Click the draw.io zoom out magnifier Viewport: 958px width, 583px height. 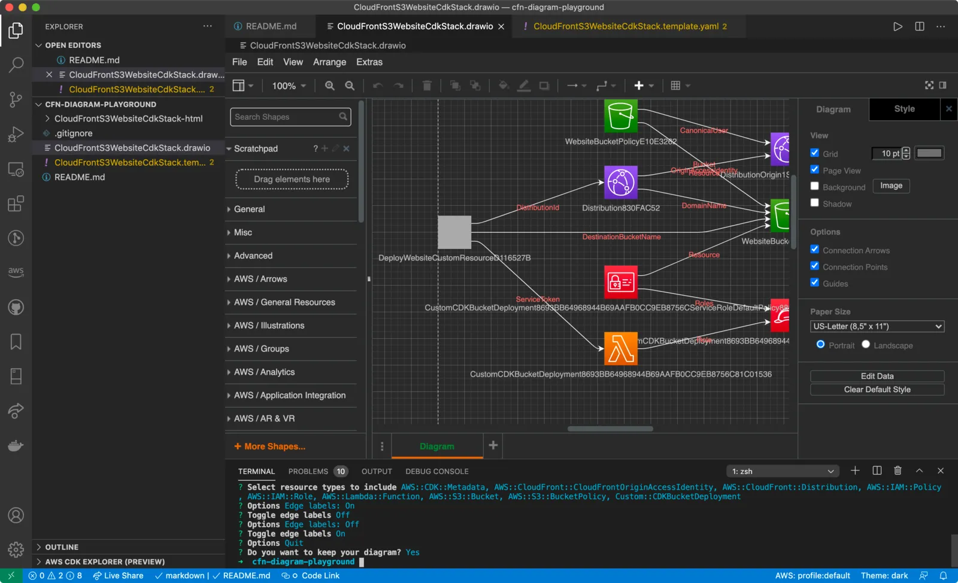pyautogui.click(x=350, y=86)
